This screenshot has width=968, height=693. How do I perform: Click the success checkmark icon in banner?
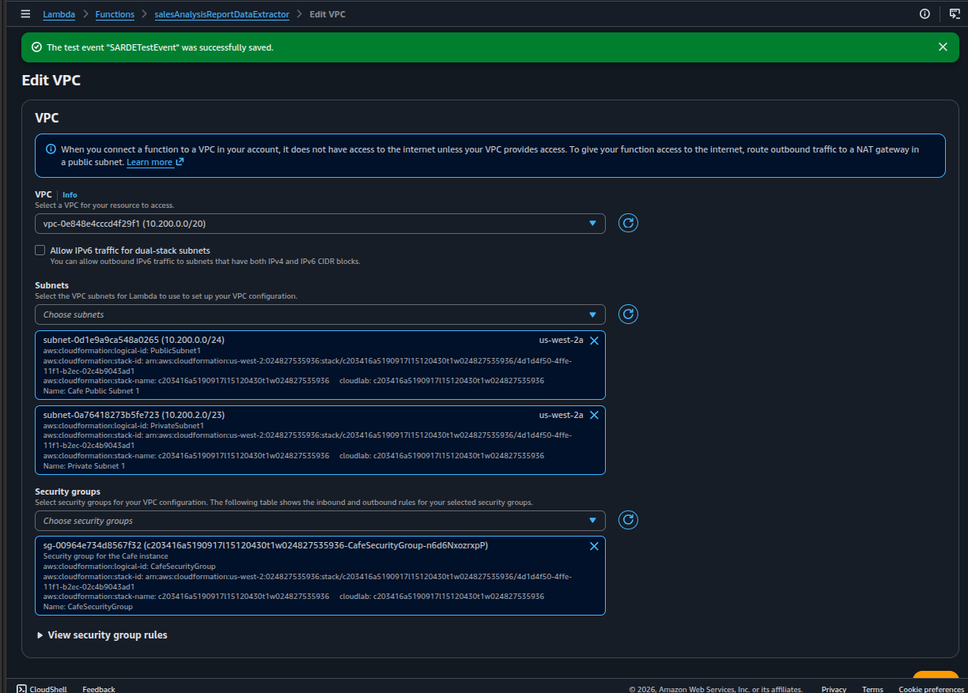click(x=36, y=47)
